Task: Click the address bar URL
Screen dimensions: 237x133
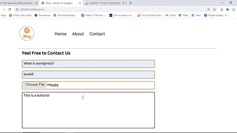Action: tap(32, 10)
